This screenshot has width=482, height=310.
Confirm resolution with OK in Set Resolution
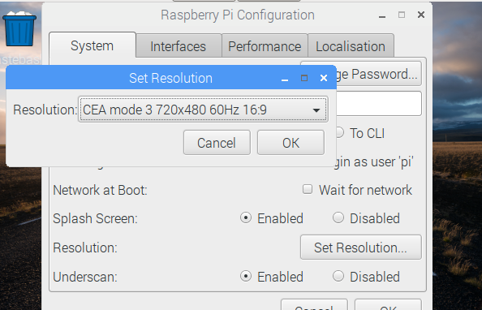290,143
